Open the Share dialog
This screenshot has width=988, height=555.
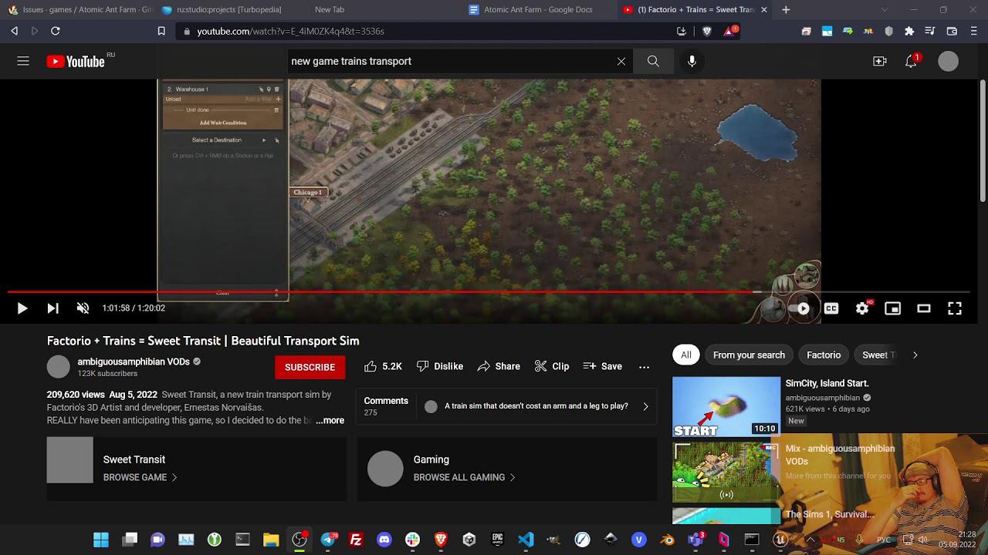[499, 366]
